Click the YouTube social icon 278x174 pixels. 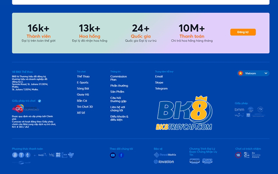[113, 155]
